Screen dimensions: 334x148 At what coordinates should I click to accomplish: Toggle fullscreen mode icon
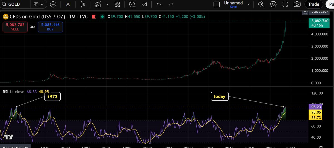(x=285, y=4)
